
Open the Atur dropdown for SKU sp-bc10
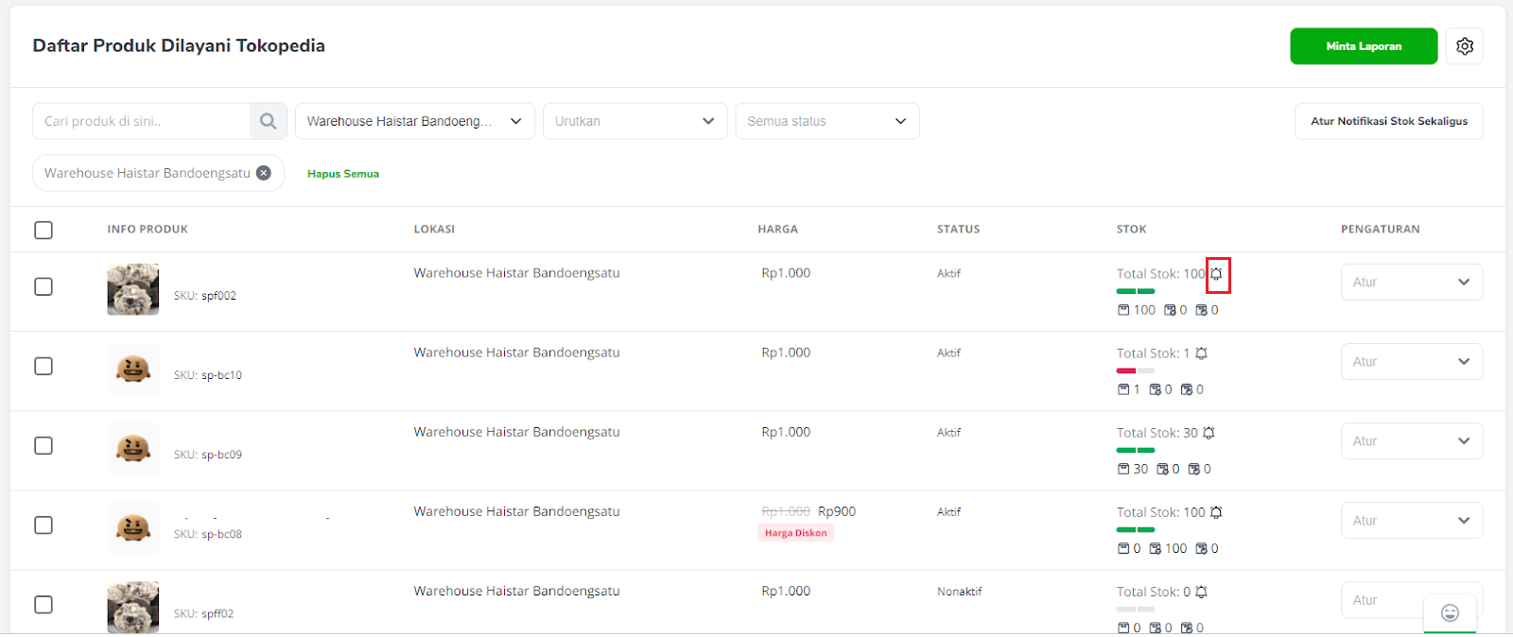coord(1412,361)
